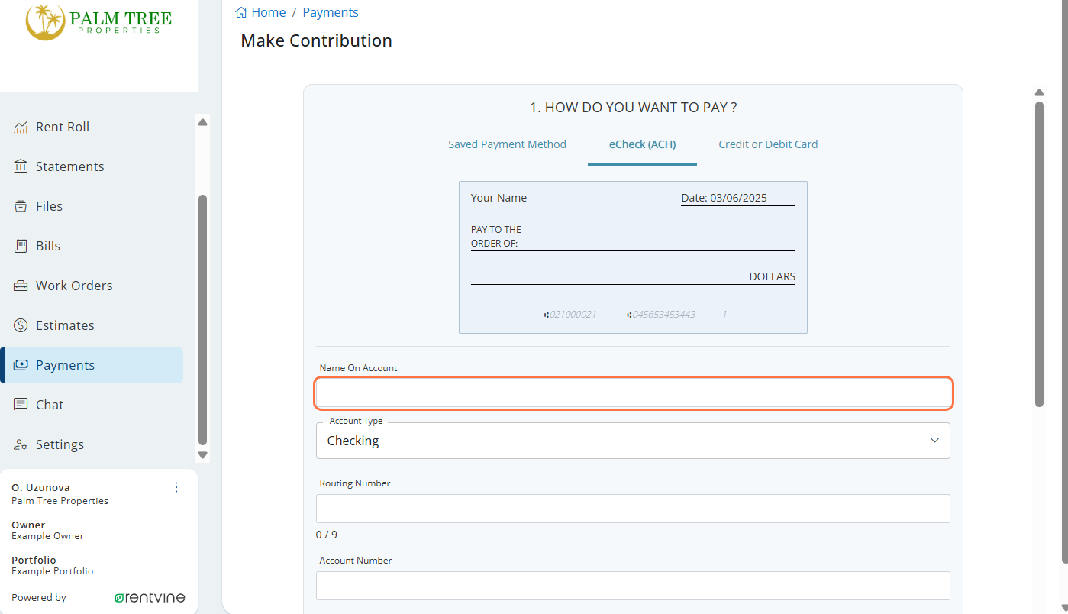This screenshot has width=1068, height=614.
Task: Click the sidebar scroll-down arrow
Action: pos(202,455)
